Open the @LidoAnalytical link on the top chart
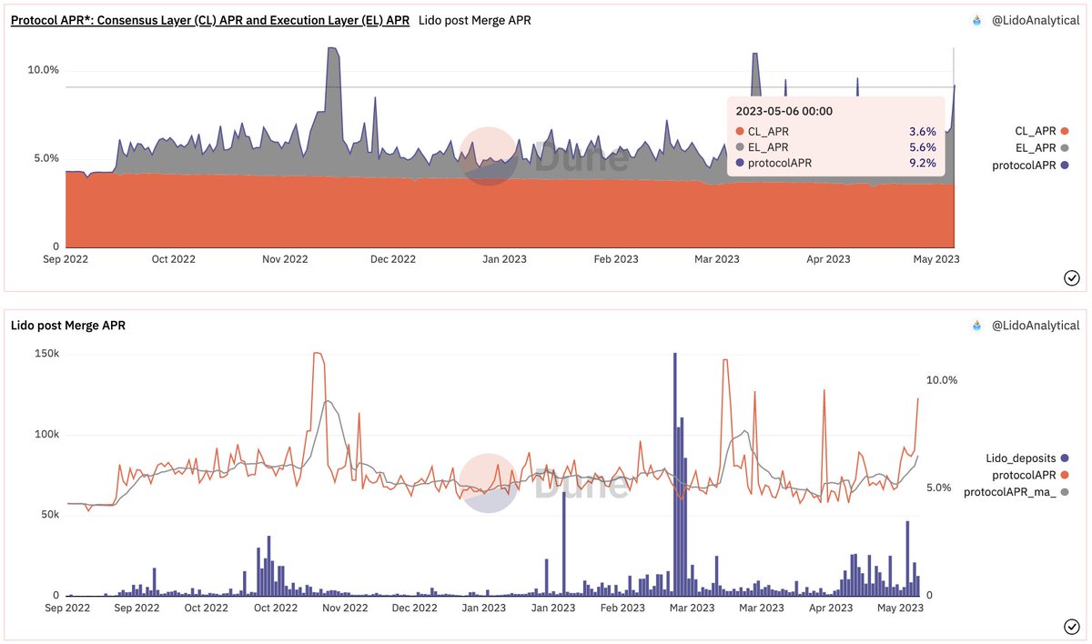 tap(1037, 19)
